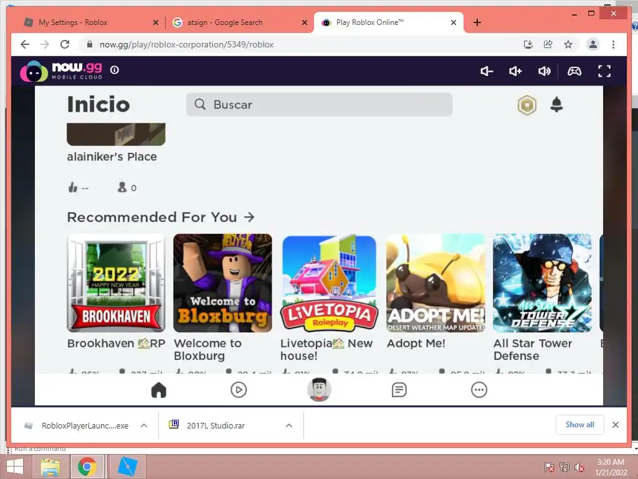Open alainiker's Place thumbnail image
The height and width of the screenshot is (479, 638).
[x=116, y=134]
